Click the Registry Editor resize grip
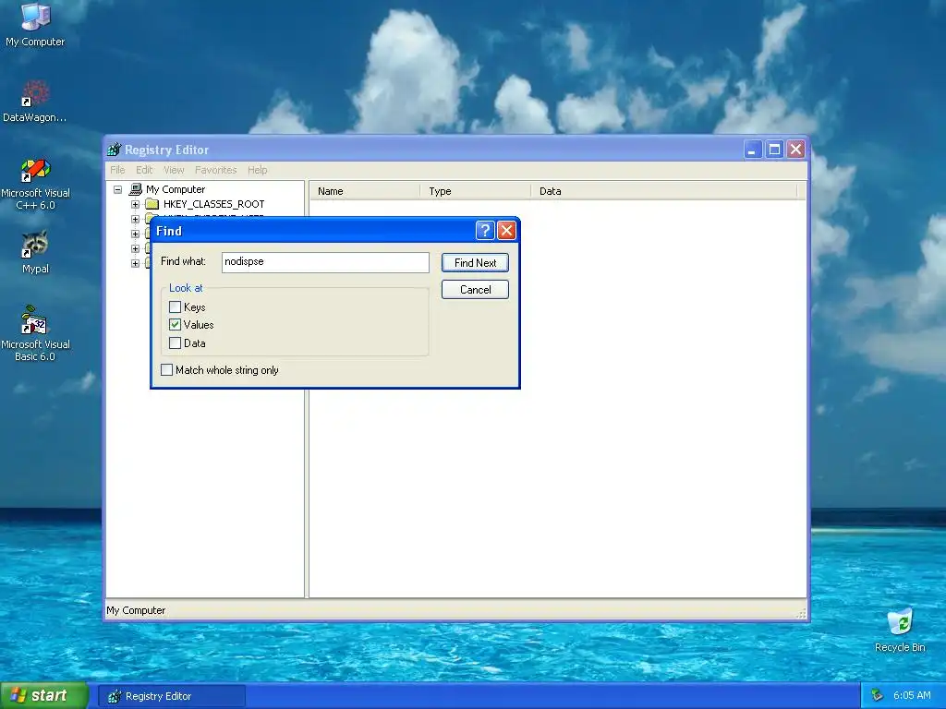This screenshot has width=946, height=709. (801, 614)
